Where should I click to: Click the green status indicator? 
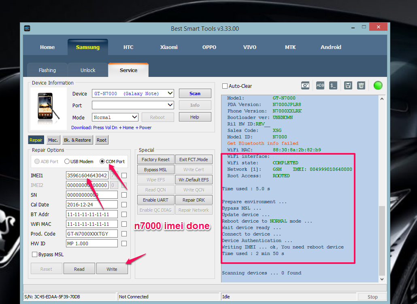click(378, 85)
